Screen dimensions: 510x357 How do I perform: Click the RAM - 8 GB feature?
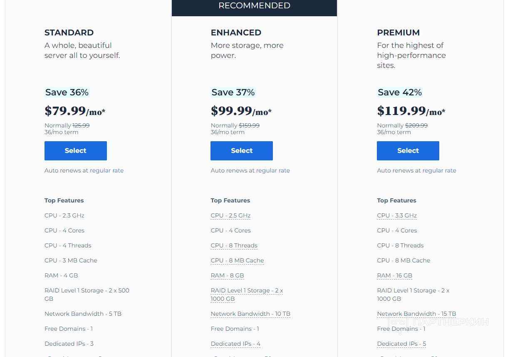[x=227, y=275]
